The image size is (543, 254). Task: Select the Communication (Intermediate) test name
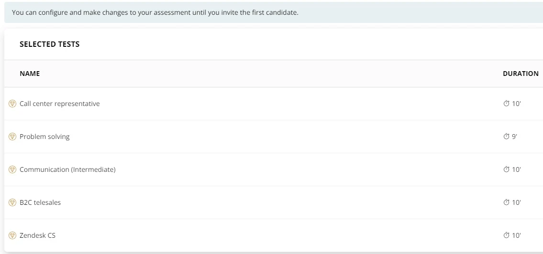(67, 169)
